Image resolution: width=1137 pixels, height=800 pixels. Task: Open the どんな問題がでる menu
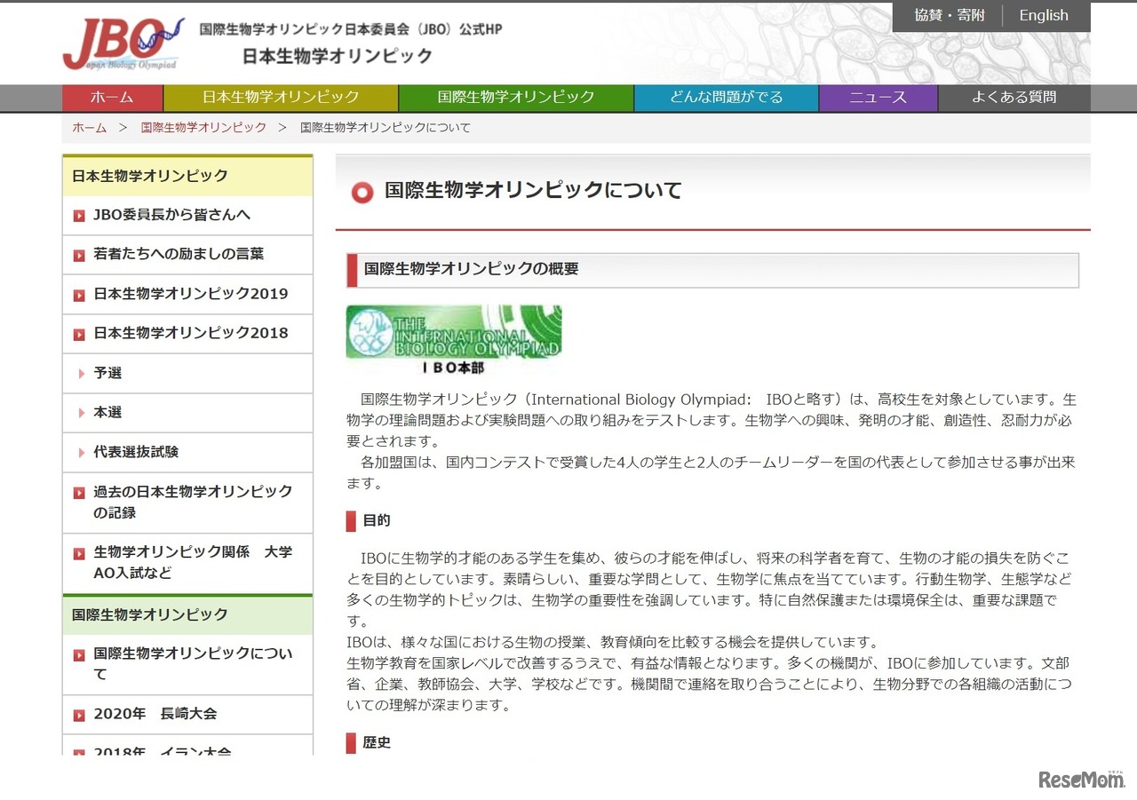coord(725,98)
